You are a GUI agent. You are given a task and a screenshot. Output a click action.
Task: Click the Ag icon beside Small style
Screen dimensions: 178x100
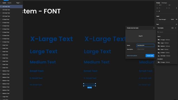(159, 49)
